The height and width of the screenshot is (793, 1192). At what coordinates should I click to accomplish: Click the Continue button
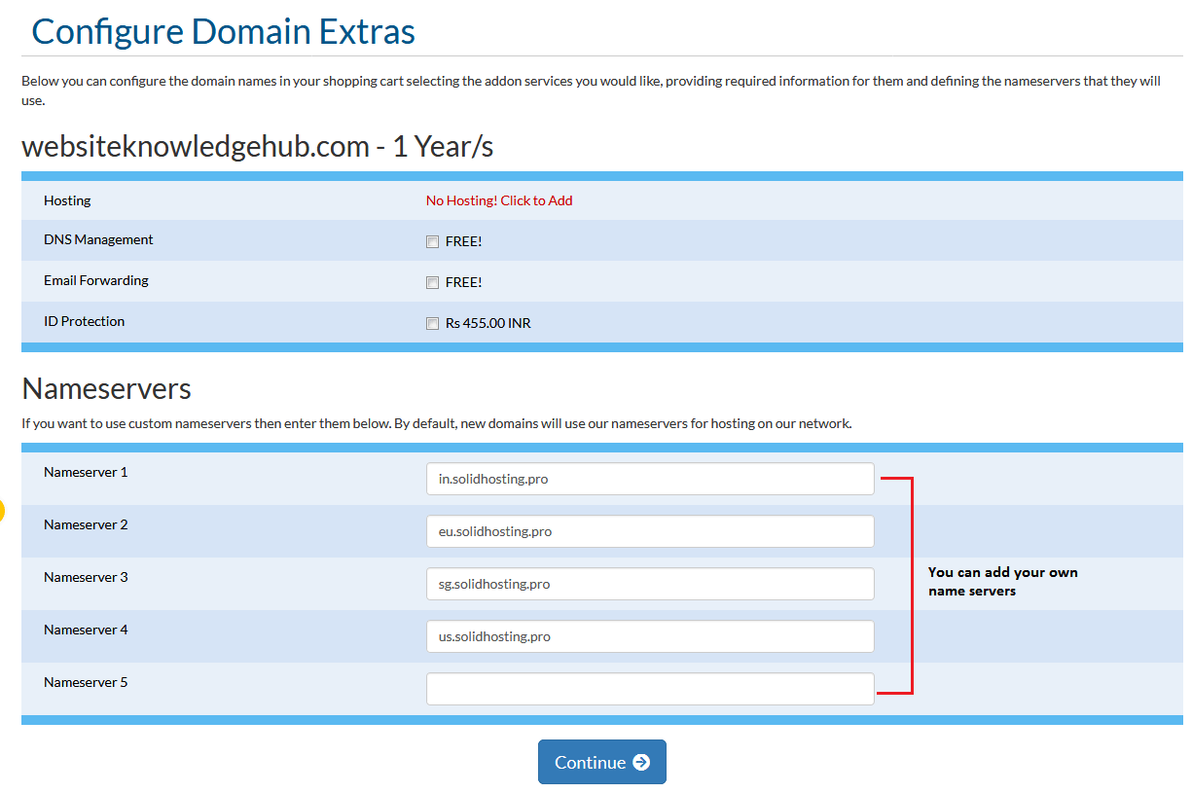tap(601, 762)
